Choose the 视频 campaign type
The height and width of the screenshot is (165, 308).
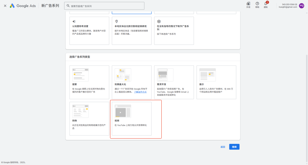pyautogui.click(x=131, y=118)
